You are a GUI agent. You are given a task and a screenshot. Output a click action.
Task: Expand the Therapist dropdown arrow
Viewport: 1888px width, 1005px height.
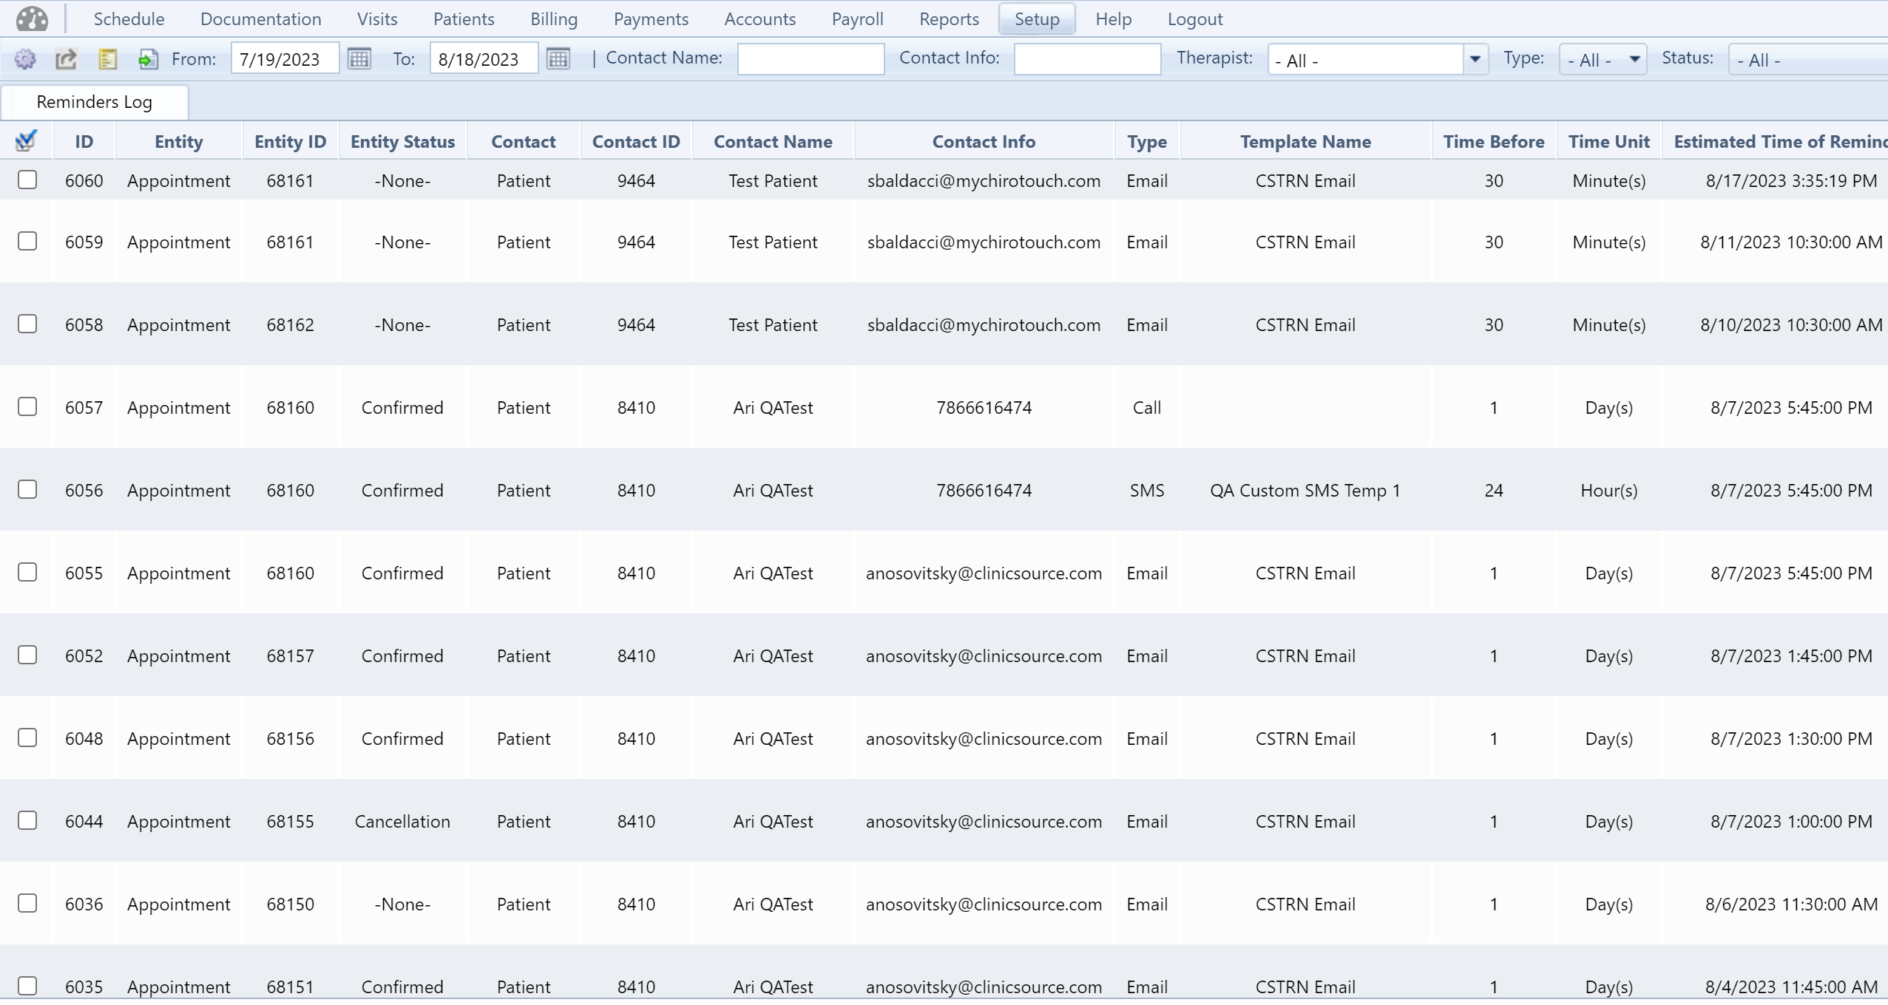tap(1475, 59)
